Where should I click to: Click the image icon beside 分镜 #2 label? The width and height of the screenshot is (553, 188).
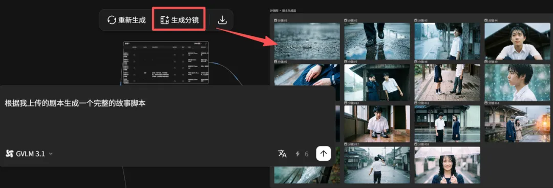(346, 21)
